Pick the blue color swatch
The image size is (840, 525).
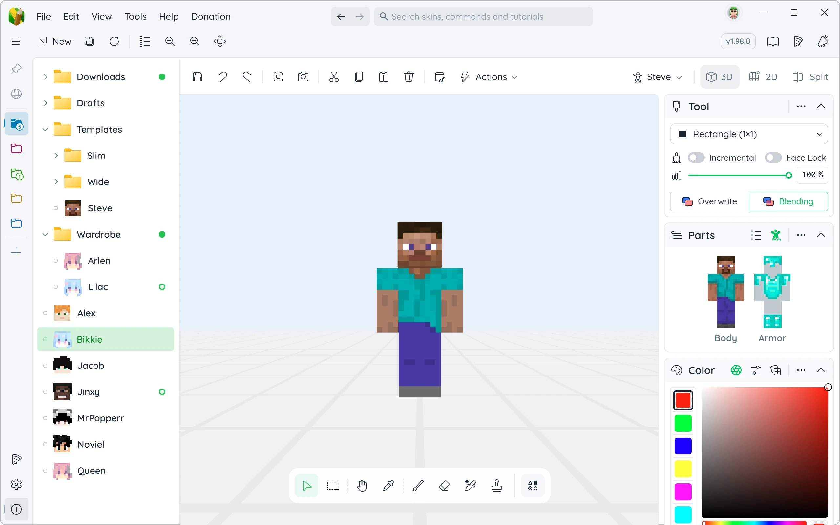coord(683,446)
